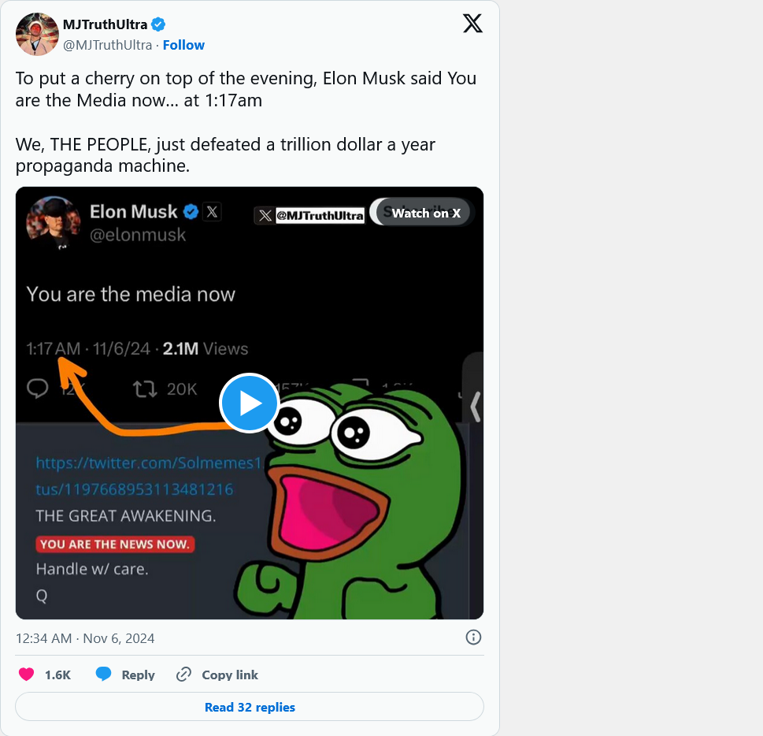Click MJTruthUltra's verified checkmark
763x736 pixels.
pos(157,24)
